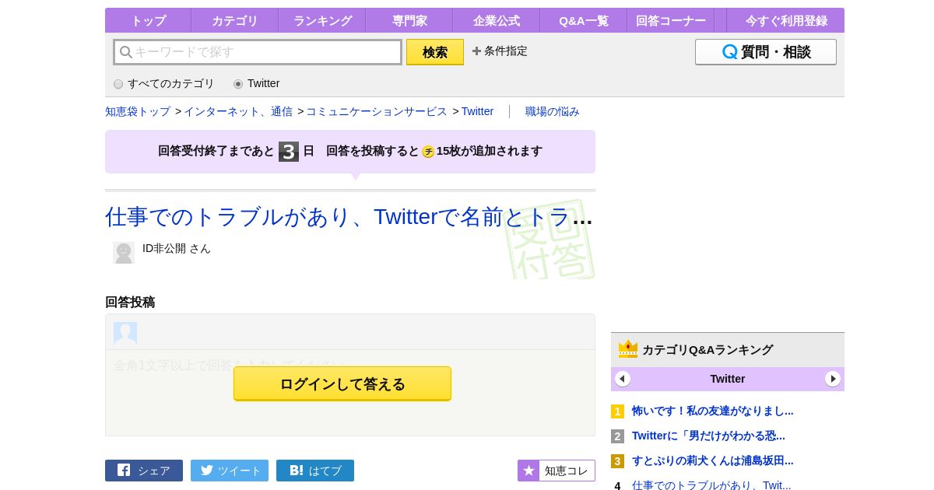Go to next ranking category arrow
934x490 pixels.
pos(833,379)
